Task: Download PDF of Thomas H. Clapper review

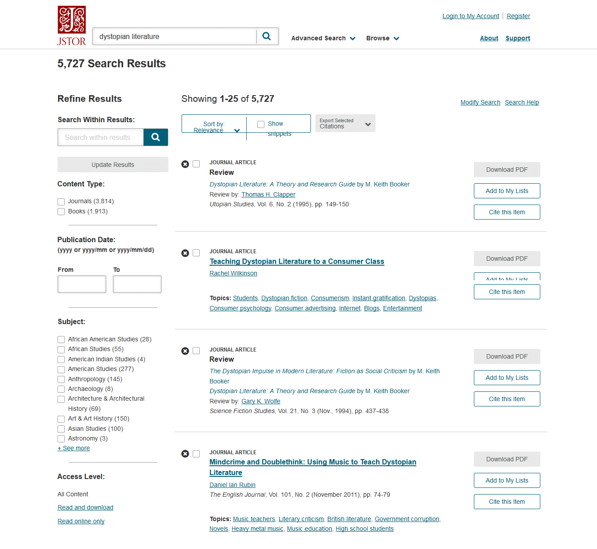Action: (x=507, y=170)
